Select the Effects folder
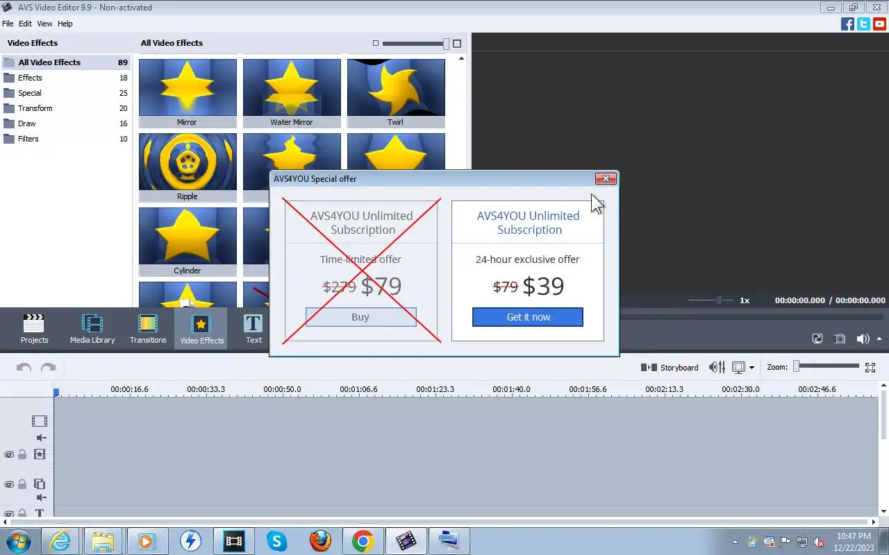This screenshot has width=889, height=555. point(65,78)
